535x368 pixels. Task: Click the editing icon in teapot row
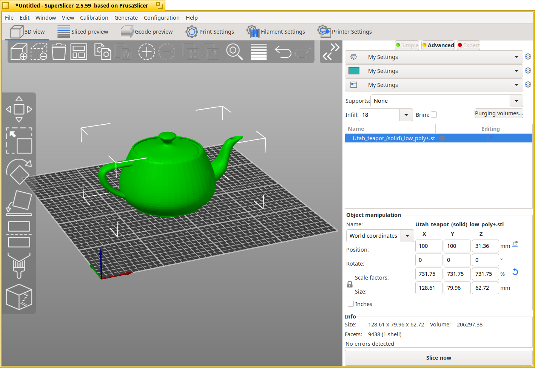click(x=490, y=138)
